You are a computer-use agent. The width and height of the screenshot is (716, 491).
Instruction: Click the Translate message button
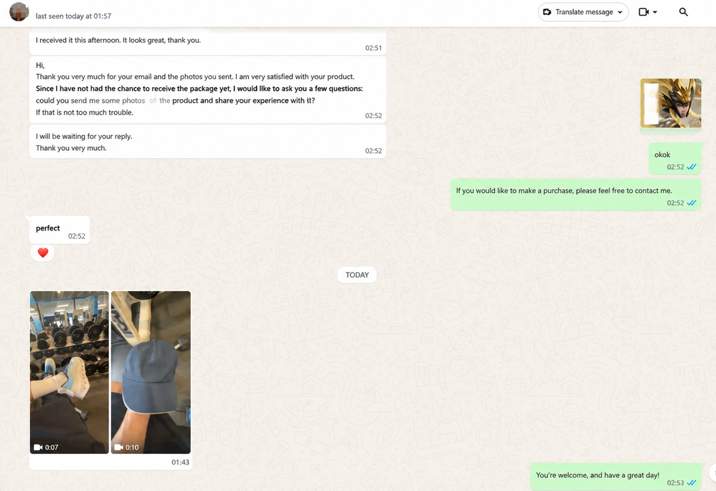click(x=584, y=12)
